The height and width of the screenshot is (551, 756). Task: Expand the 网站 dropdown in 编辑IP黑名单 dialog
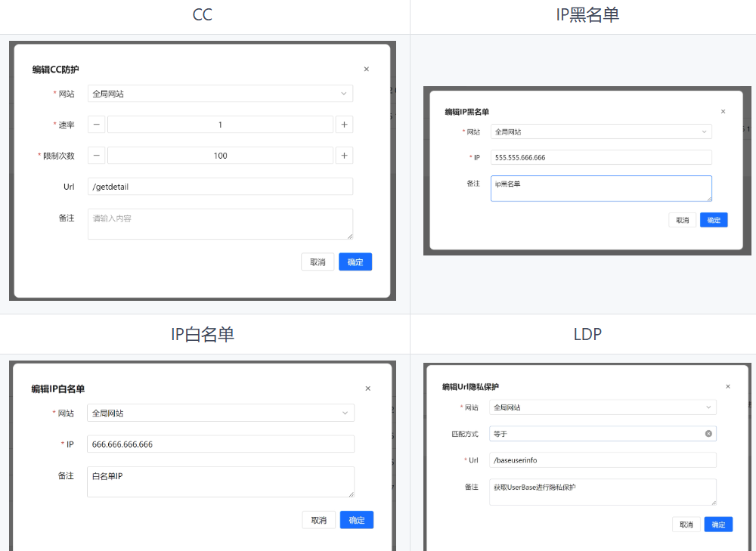click(x=601, y=132)
